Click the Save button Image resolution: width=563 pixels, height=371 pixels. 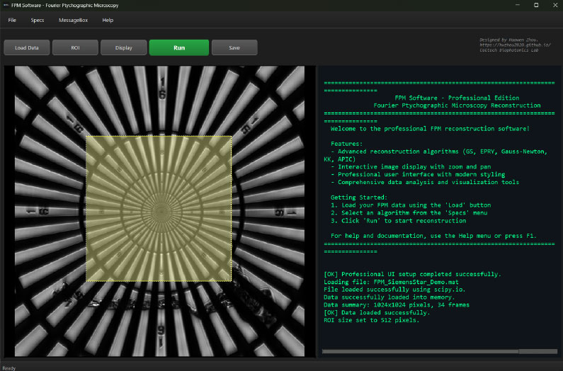234,47
